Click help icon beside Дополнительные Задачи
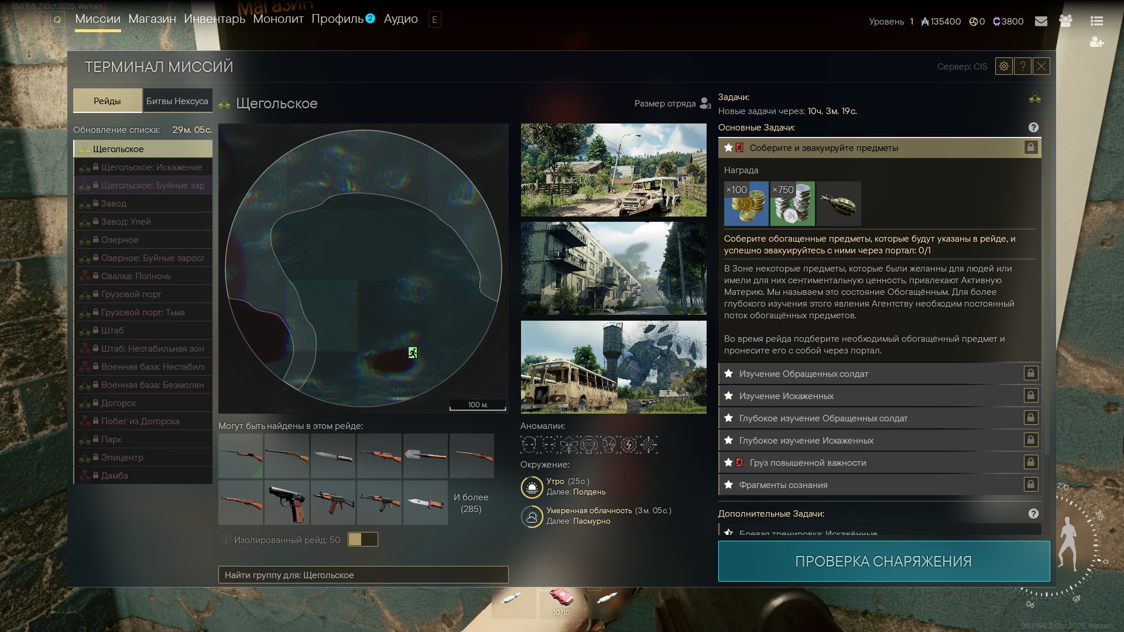 pyautogui.click(x=1033, y=514)
